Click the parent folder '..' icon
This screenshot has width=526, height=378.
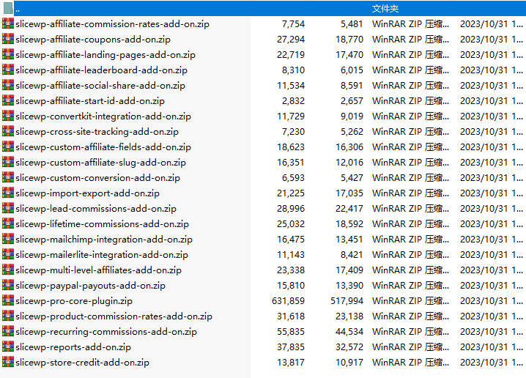point(8,8)
